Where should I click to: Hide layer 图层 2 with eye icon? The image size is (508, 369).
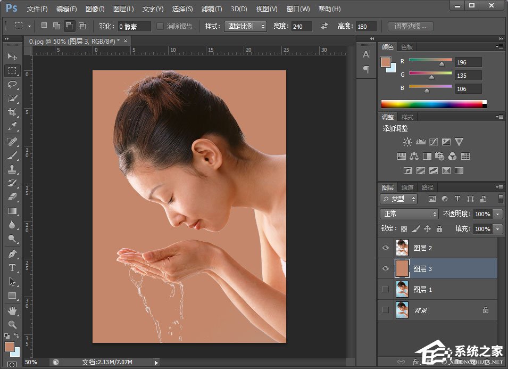tap(386, 248)
